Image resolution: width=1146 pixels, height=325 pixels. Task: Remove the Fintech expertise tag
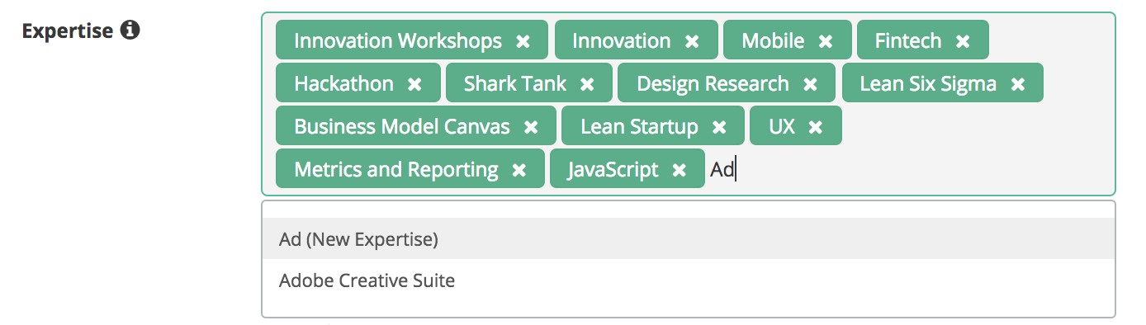click(x=963, y=41)
